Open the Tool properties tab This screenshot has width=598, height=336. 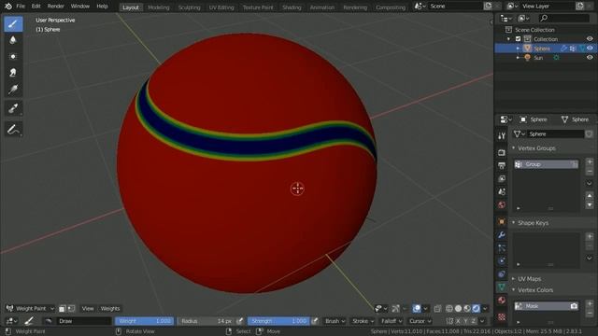pos(502,135)
